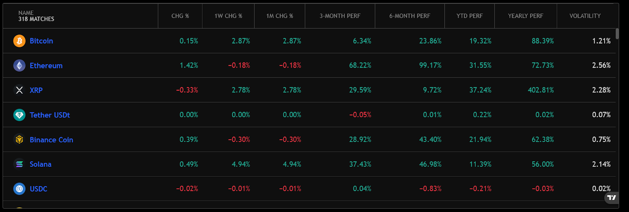Click the Ethereum logo icon
The image size is (629, 212).
(19, 66)
